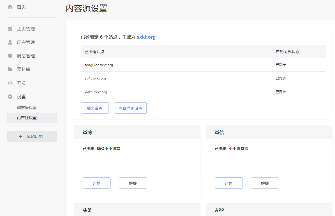The image size is (335, 216).
Task: Click the 主页管理 dashboard icon
Action: pyautogui.click(x=10, y=29)
